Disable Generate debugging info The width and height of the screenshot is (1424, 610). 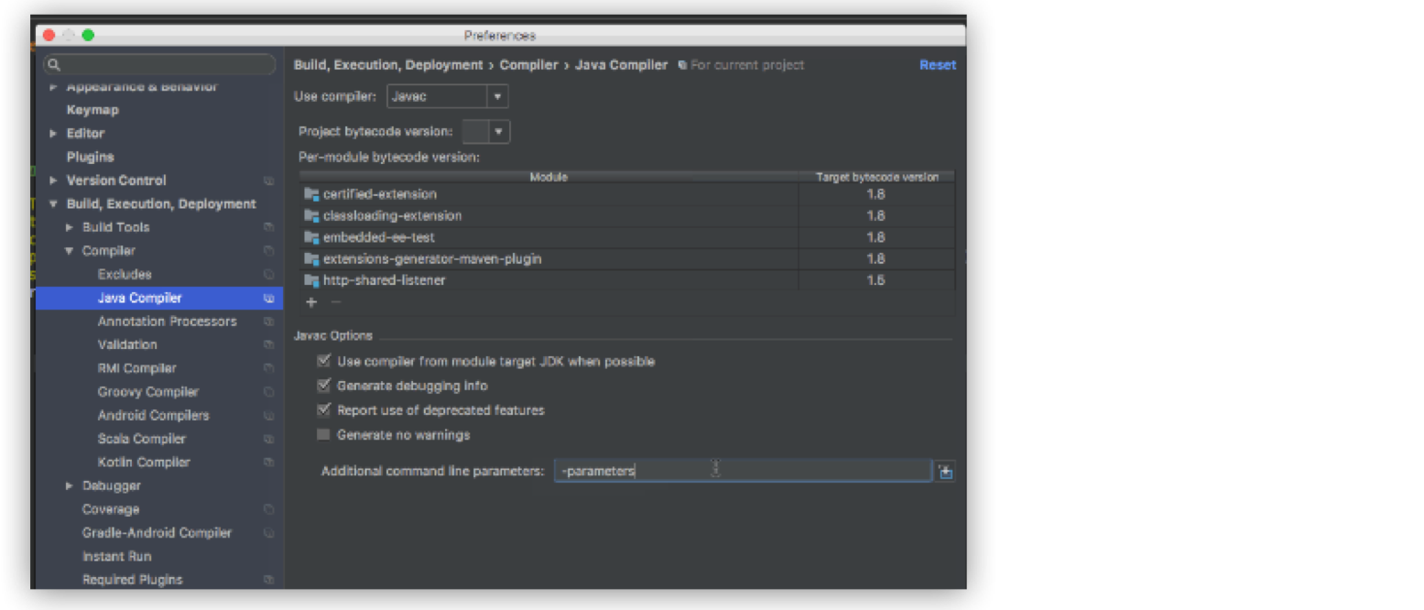click(x=323, y=386)
